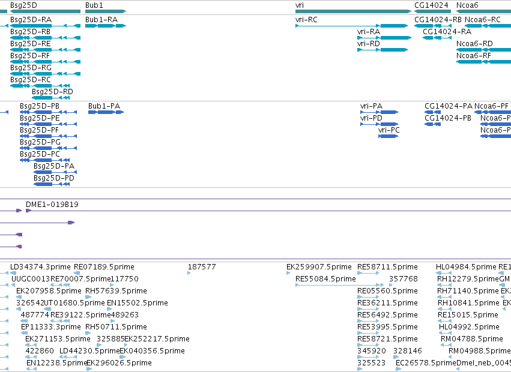Select EST RH50711.5prime

click(88, 333)
